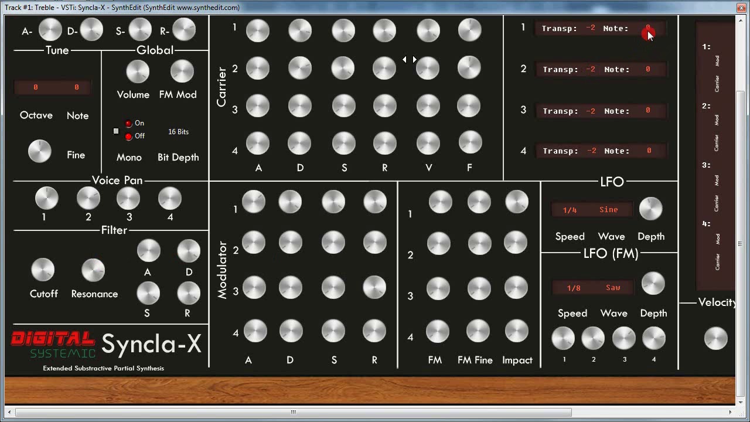Click the Filter envelope A knob
This screenshot has width=750, height=422.
tap(148, 250)
